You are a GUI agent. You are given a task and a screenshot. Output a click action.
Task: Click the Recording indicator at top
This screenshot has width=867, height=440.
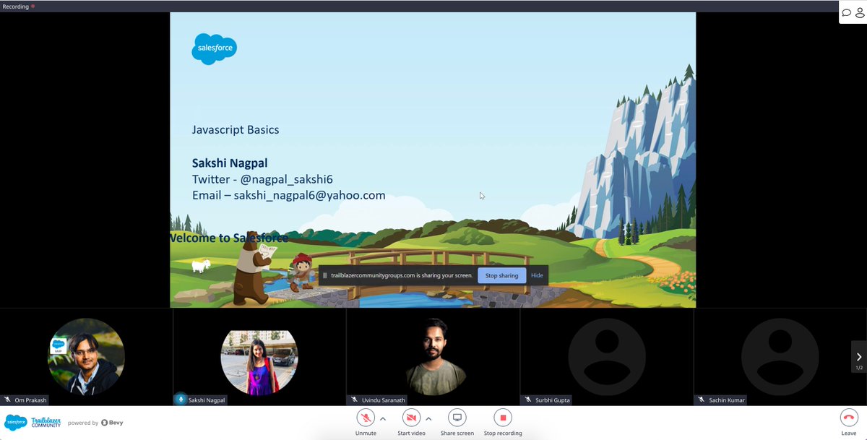tap(19, 6)
